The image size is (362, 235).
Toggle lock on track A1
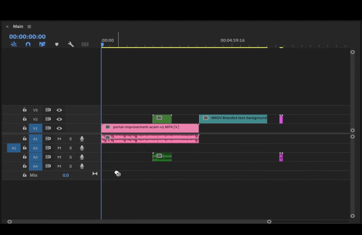click(25, 139)
